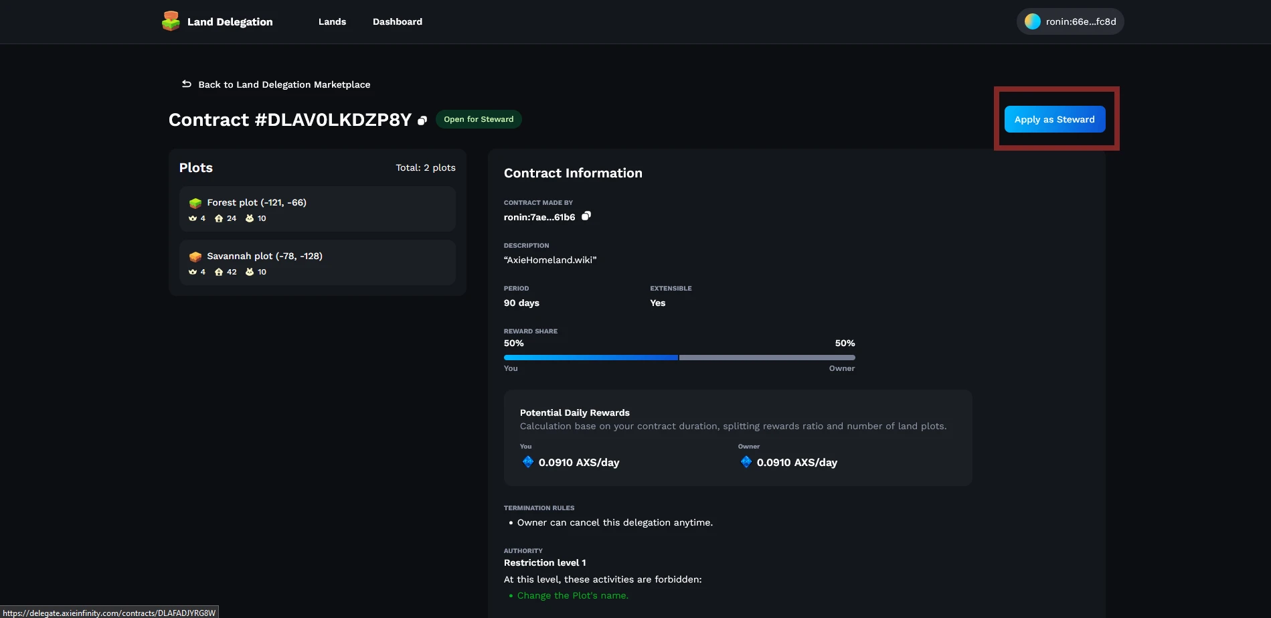Copy the contract ID icon next to title
The width and height of the screenshot is (1271, 618).
[422, 121]
